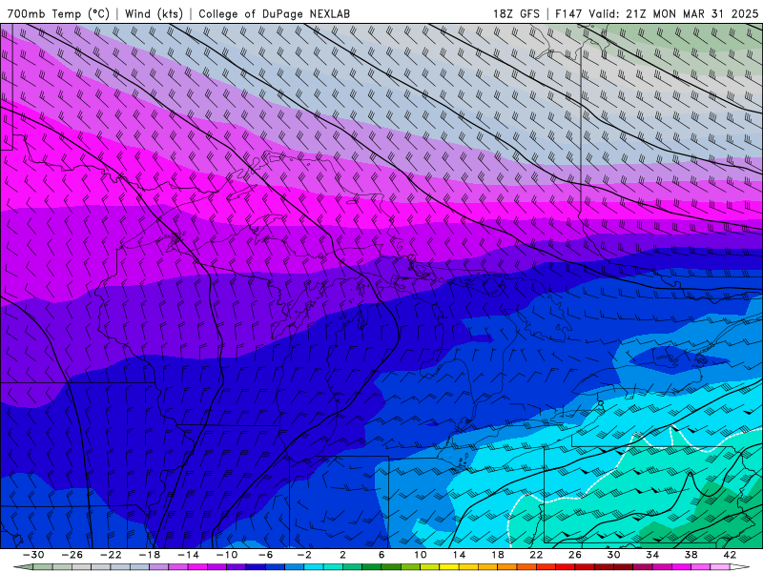
Task: Click the -14 label on the color scale
Action: coord(188,555)
